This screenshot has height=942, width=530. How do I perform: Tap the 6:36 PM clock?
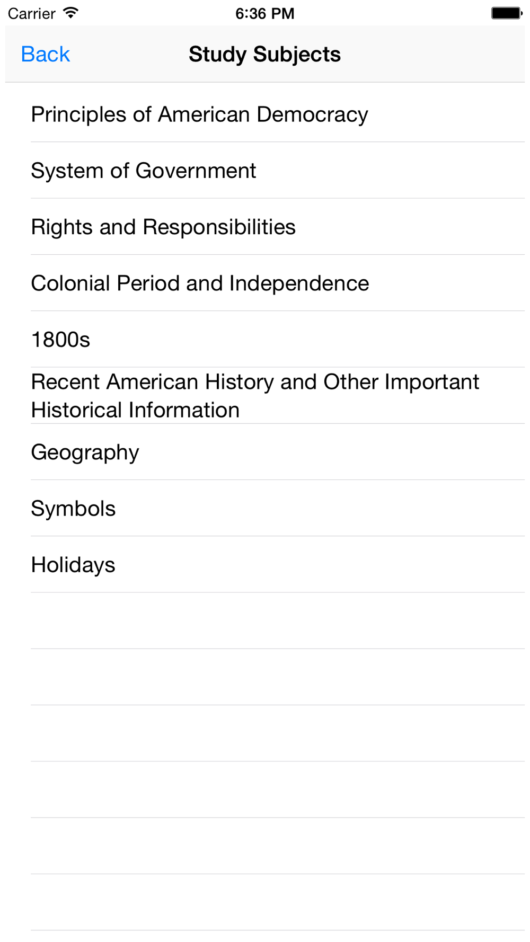tap(265, 13)
